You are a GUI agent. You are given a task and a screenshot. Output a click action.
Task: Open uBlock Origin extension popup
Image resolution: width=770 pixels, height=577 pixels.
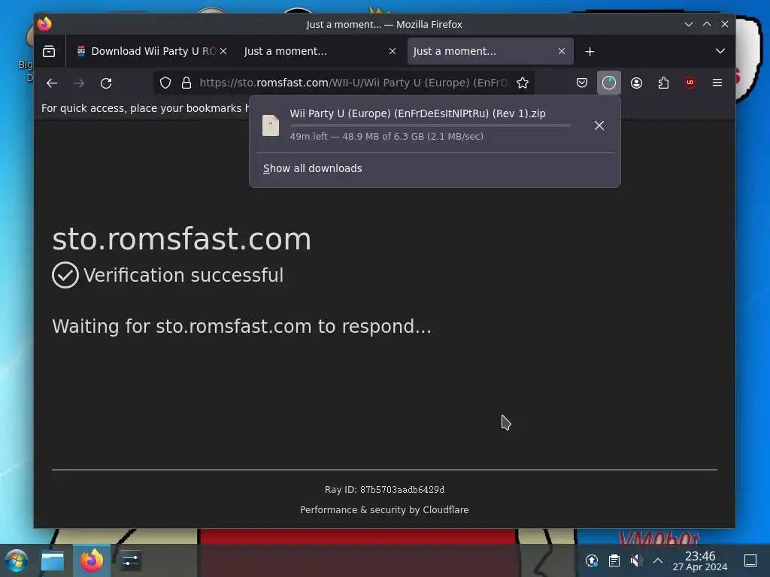(x=690, y=83)
